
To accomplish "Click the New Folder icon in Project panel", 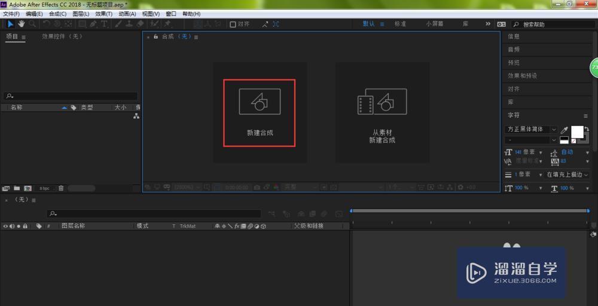I will click(x=17, y=188).
